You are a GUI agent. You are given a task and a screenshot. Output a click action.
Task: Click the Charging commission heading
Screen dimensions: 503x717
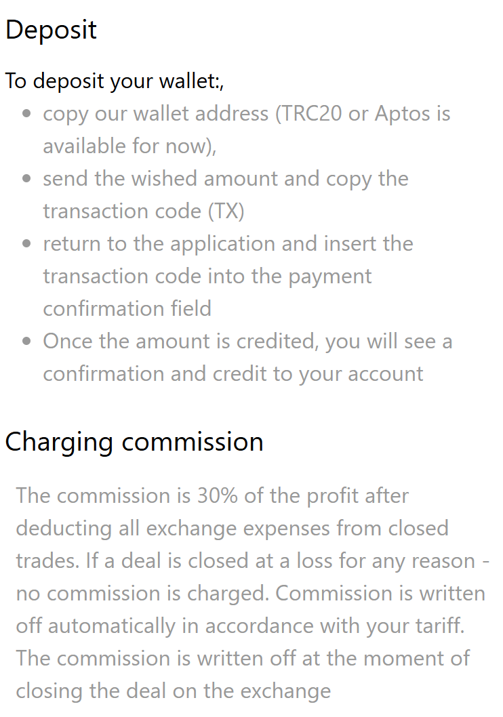134,442
